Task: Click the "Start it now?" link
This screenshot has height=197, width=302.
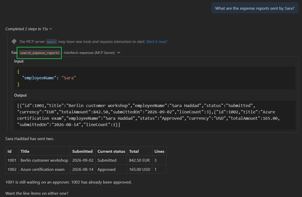Action: point(156,42)
